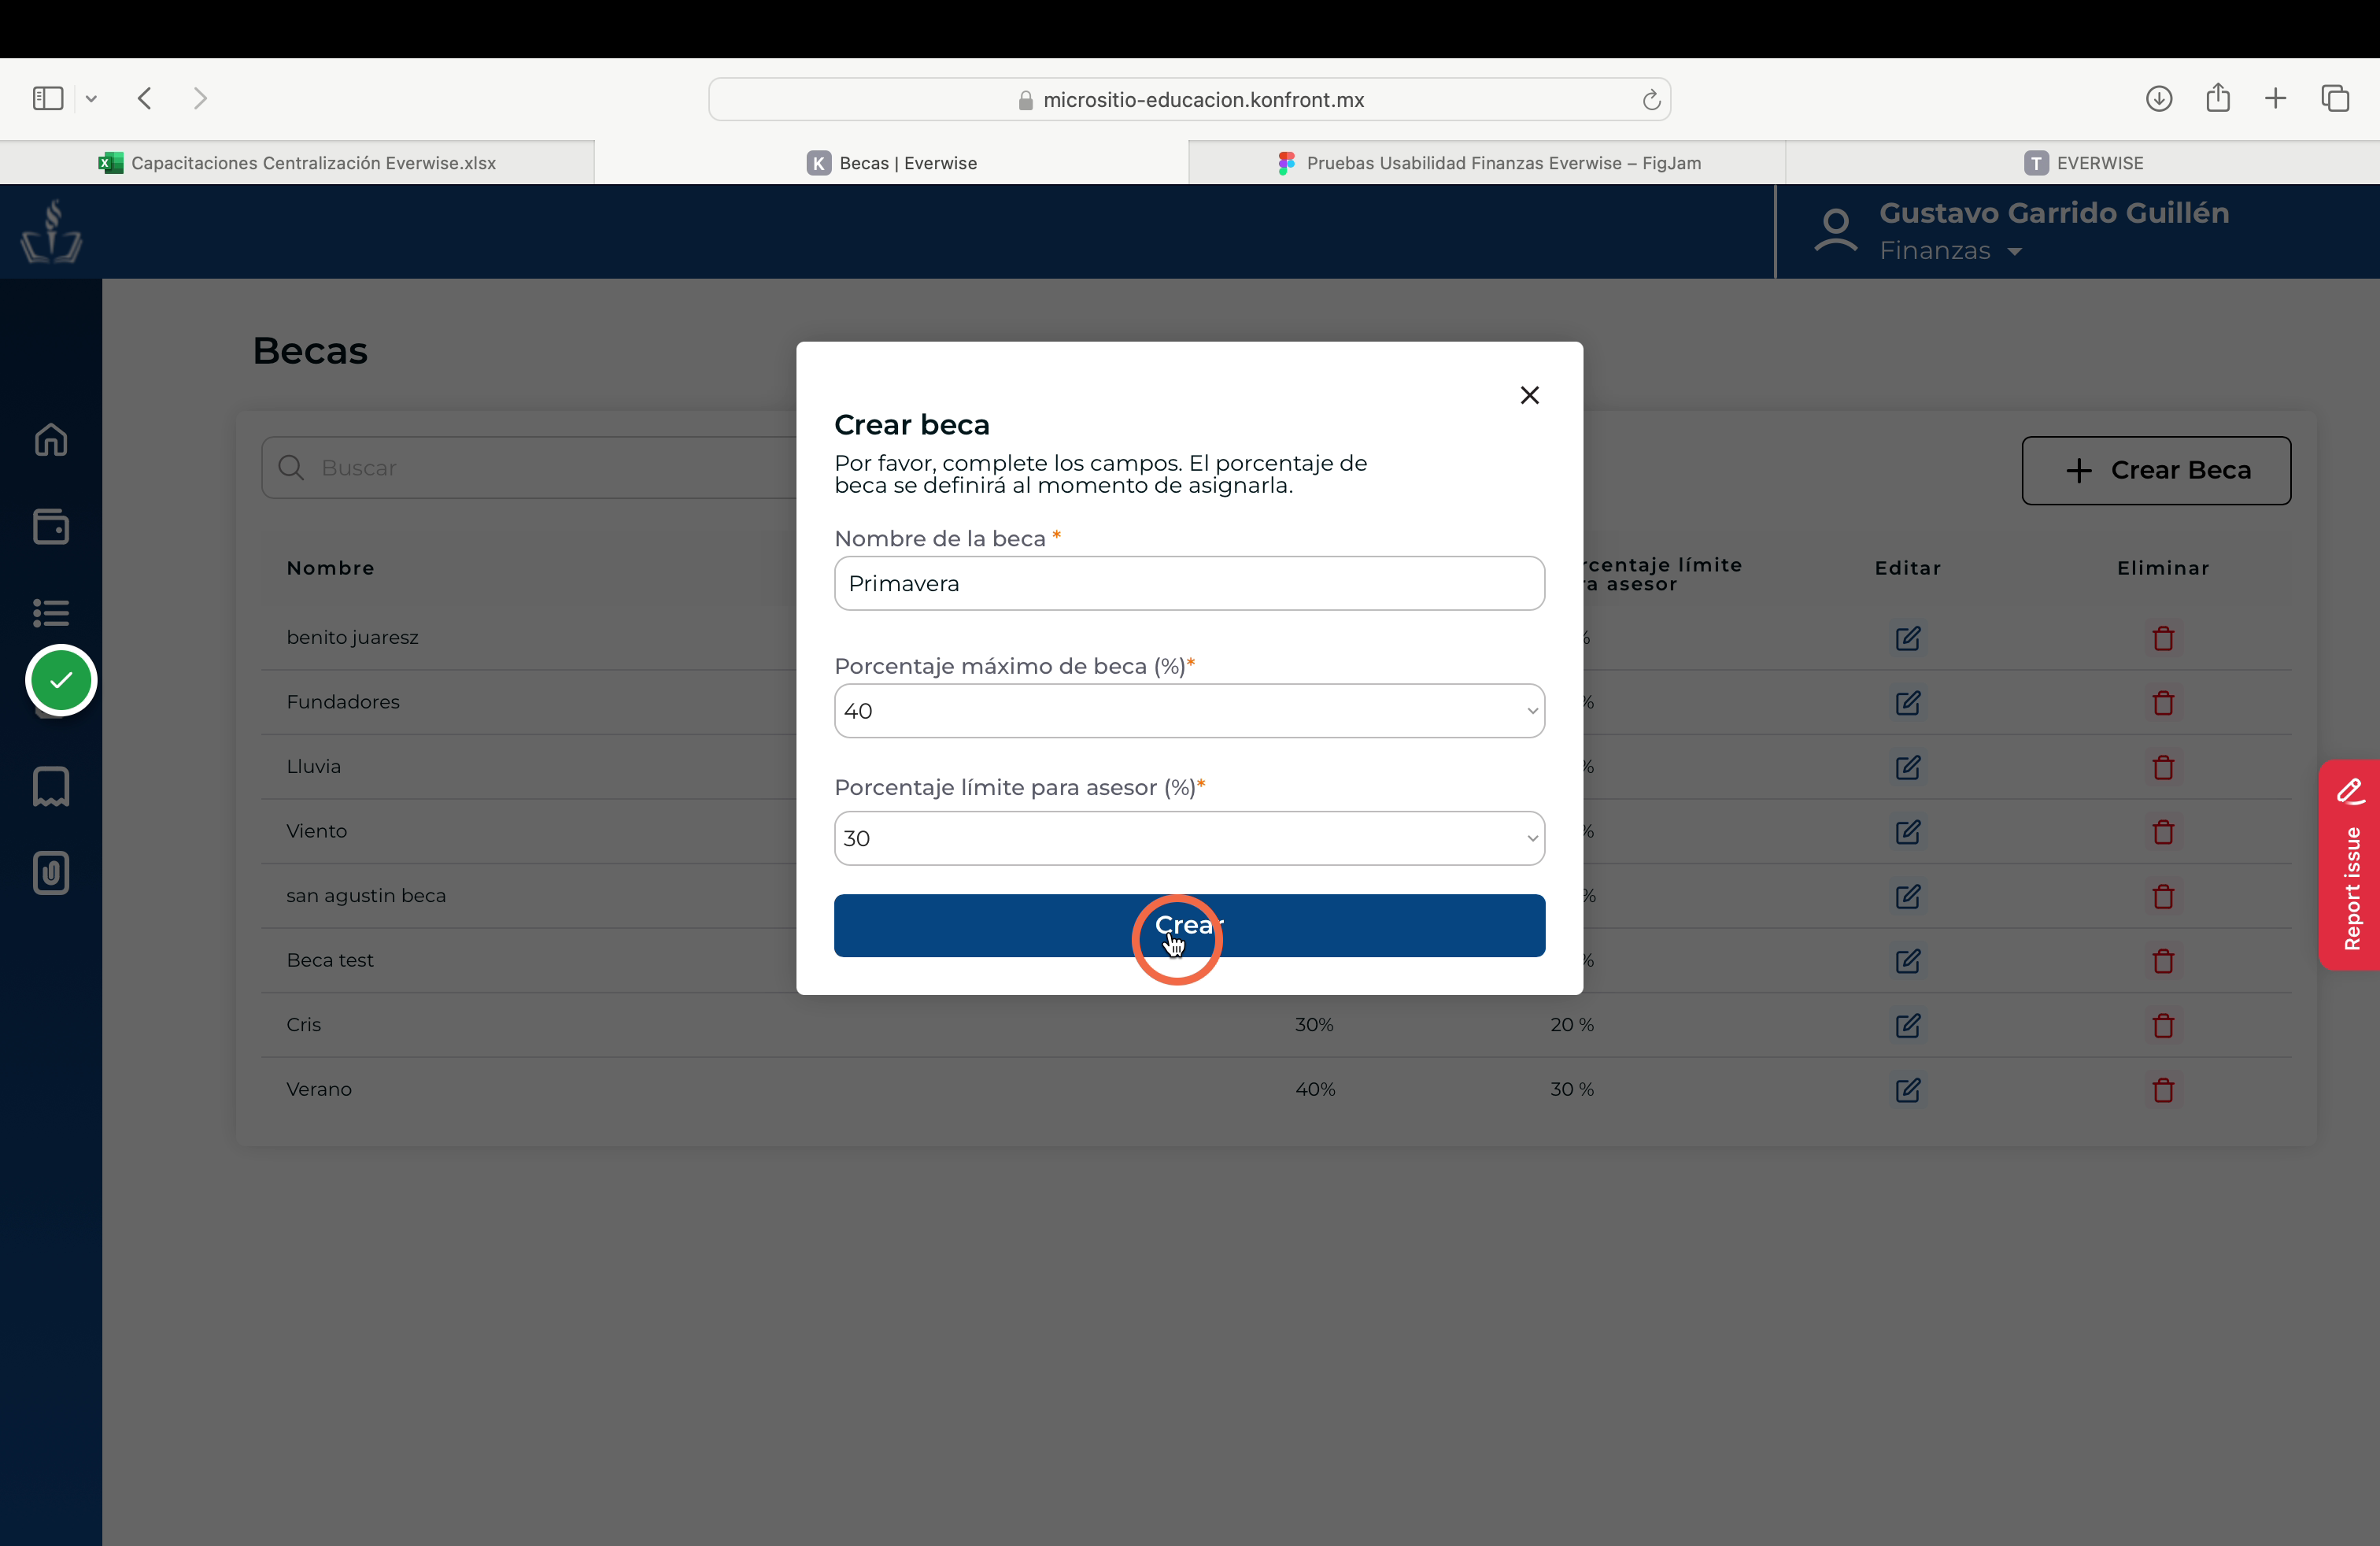Switch to Capacitaciones Centralización Everwise.xlsx tab

[x=297, y=163]
